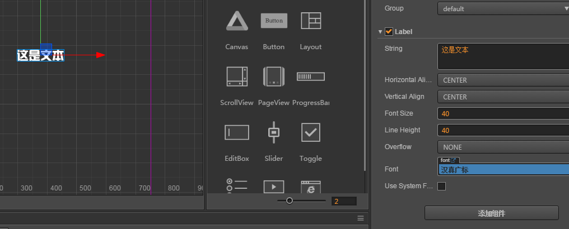
Task: Open the Overflow dropdown
Action: click(503, 147)
